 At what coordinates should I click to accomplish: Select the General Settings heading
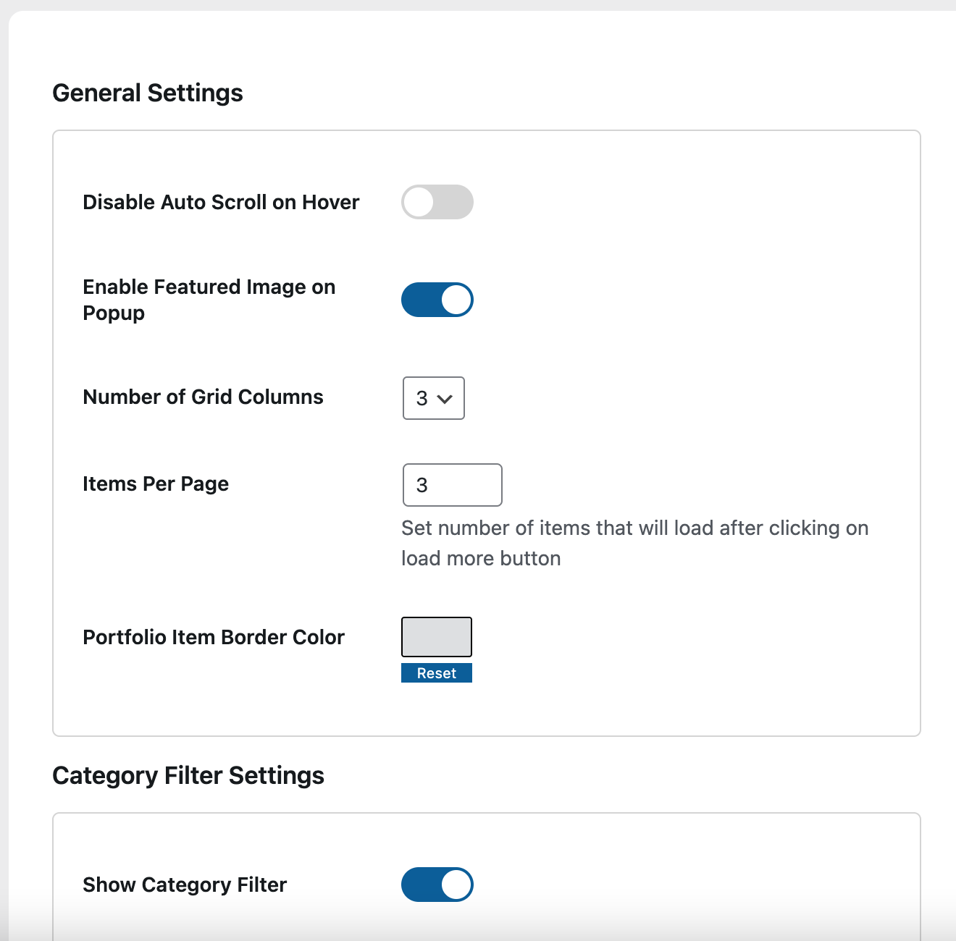point(148,93)
